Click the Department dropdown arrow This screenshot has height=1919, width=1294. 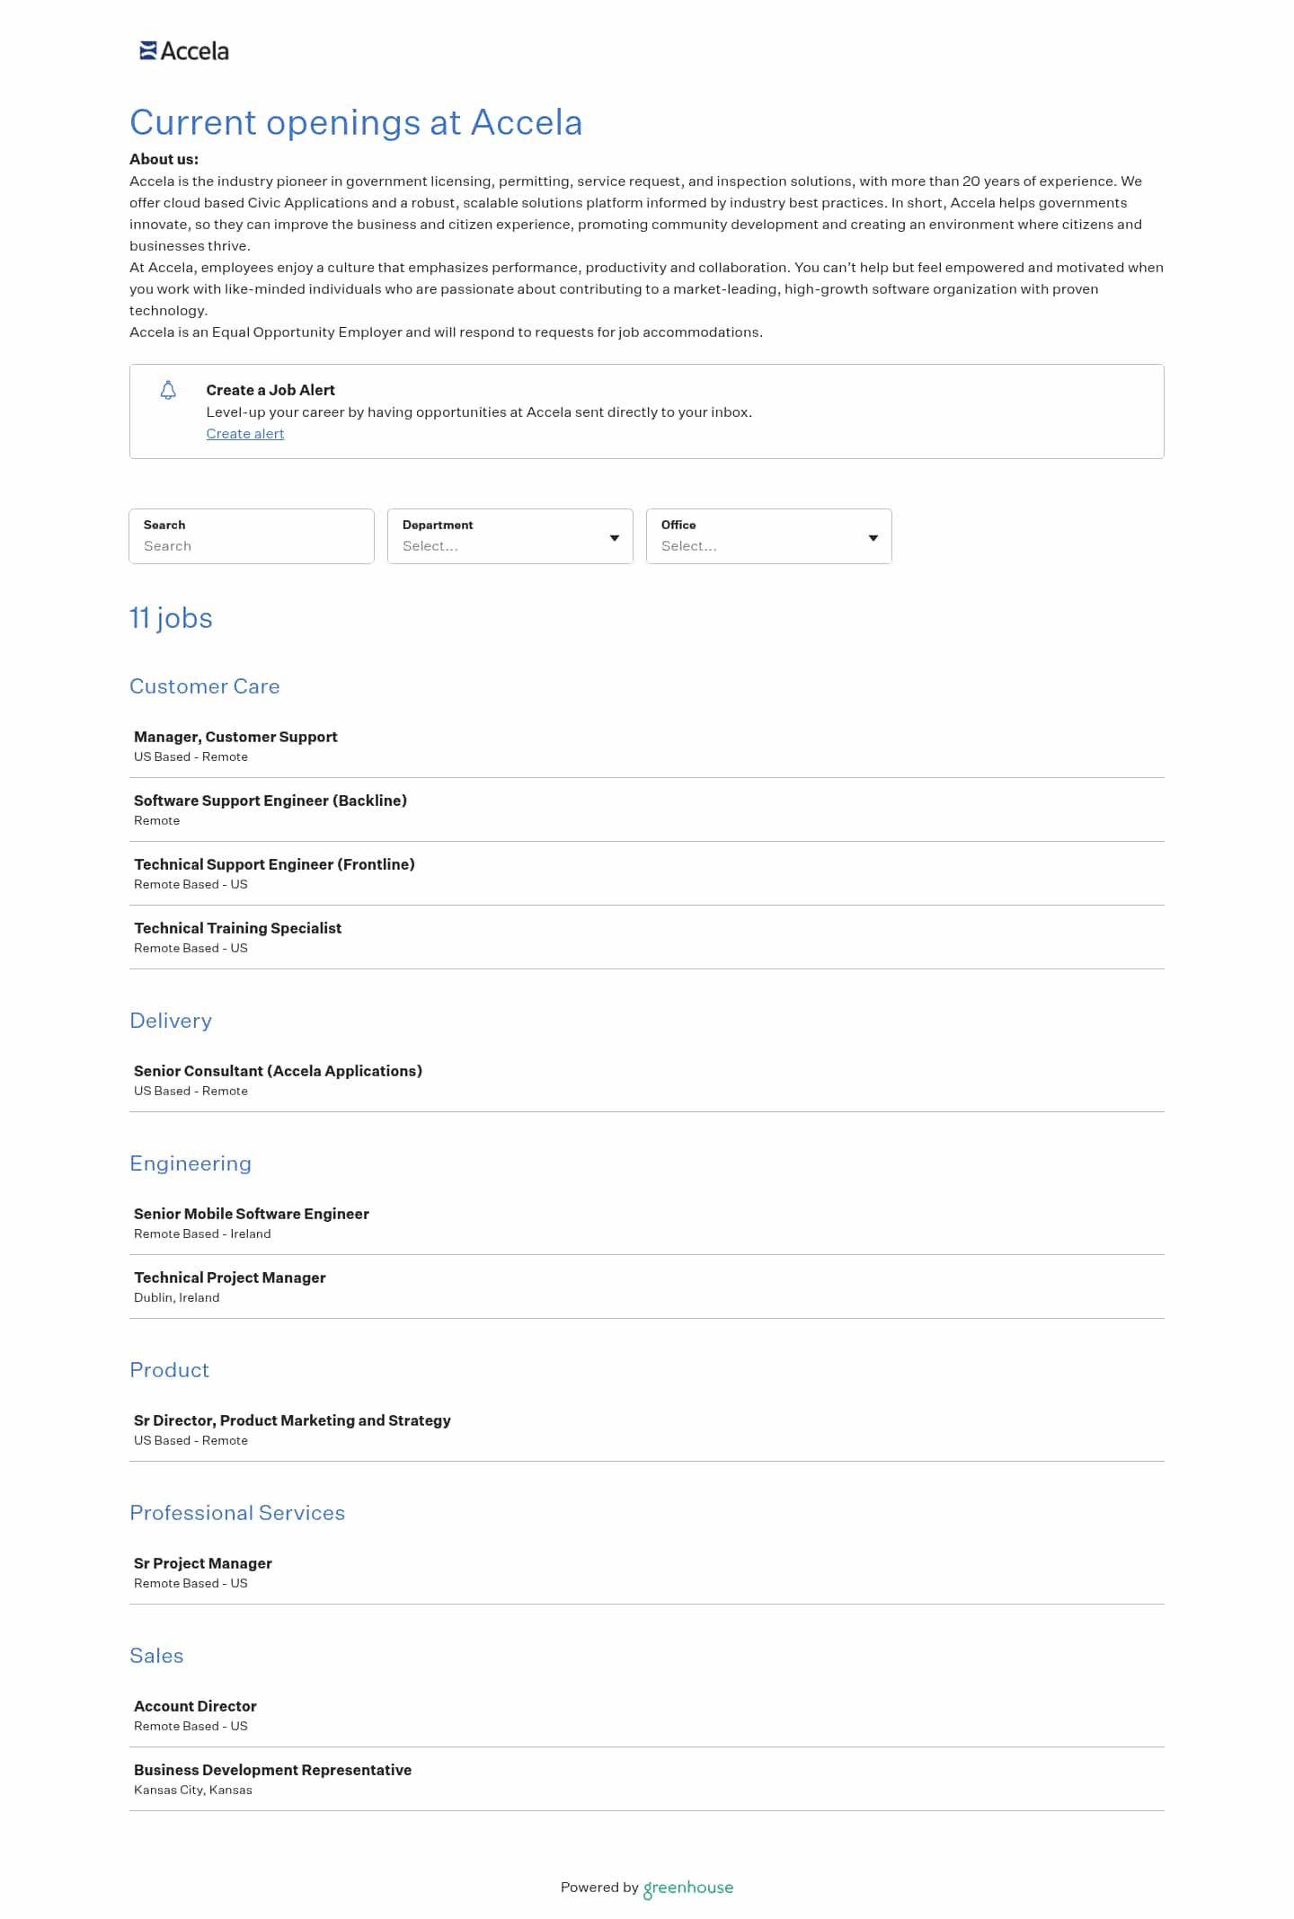pyautogui.click(x=615, y=538)
